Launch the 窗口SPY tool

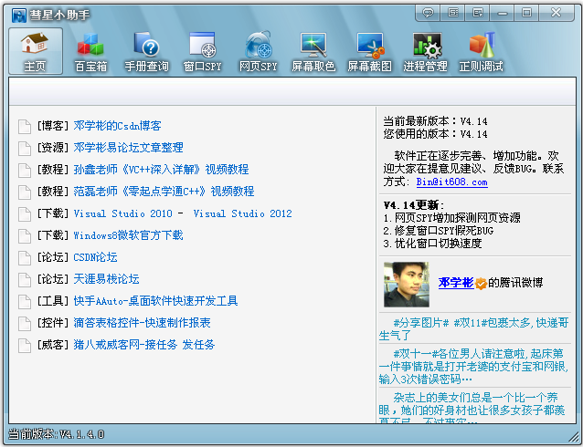click(x=202, y=51)
